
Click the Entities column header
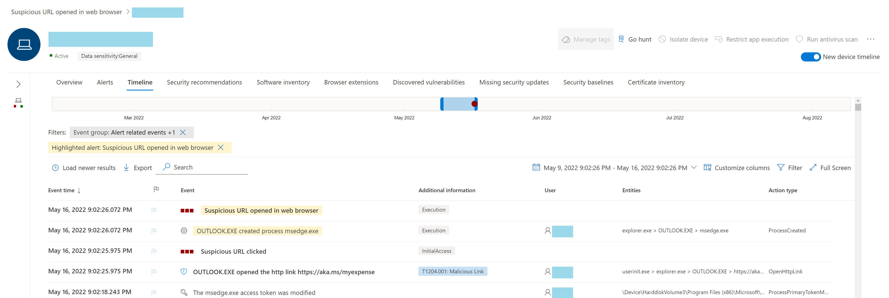pos(631,190)
